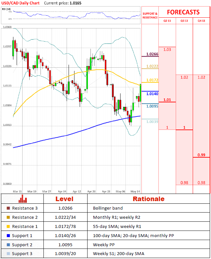The image size is (211, 259).
Task: Click the 1.02 value in Q4 13 forecast
Action: tap(202, 77)
